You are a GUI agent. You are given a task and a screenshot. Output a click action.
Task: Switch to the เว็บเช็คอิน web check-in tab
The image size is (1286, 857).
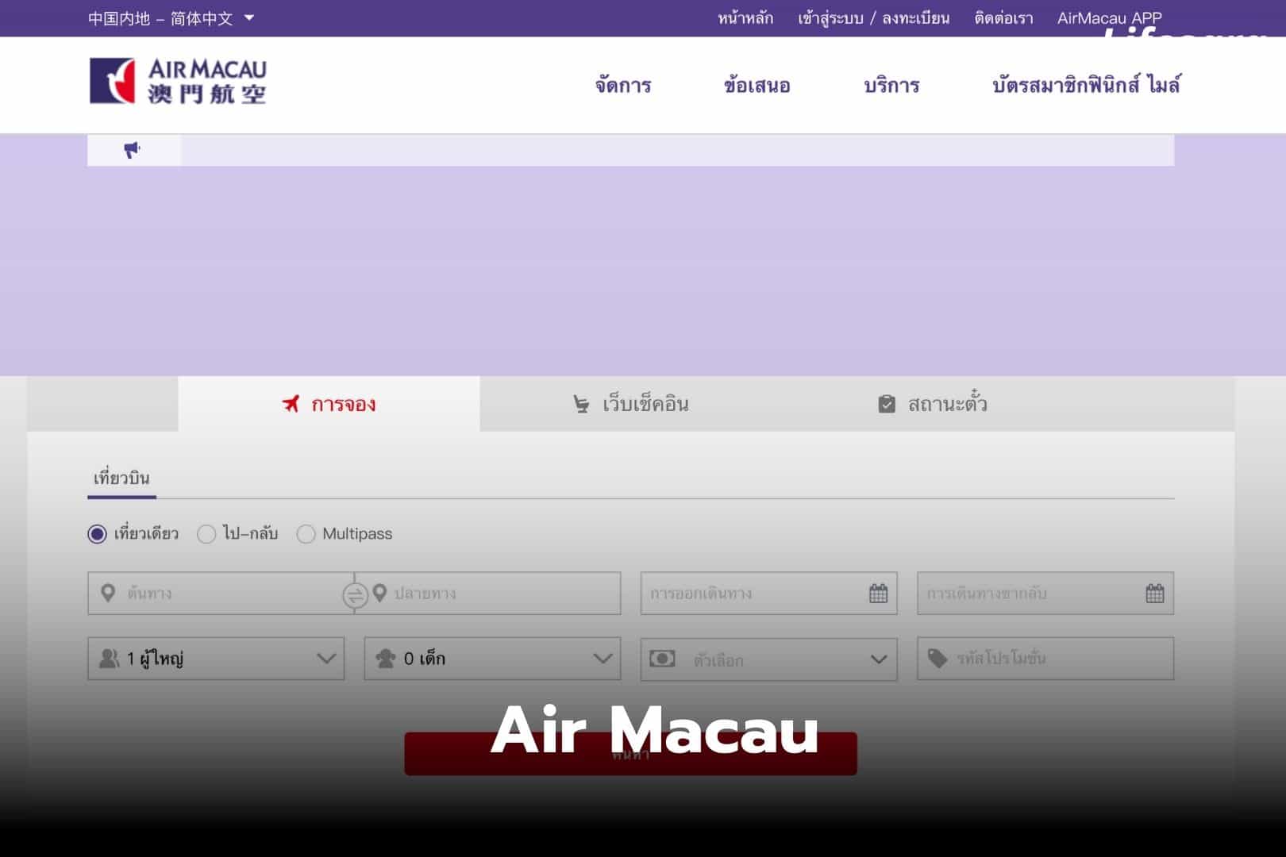(x=630, y=404)
